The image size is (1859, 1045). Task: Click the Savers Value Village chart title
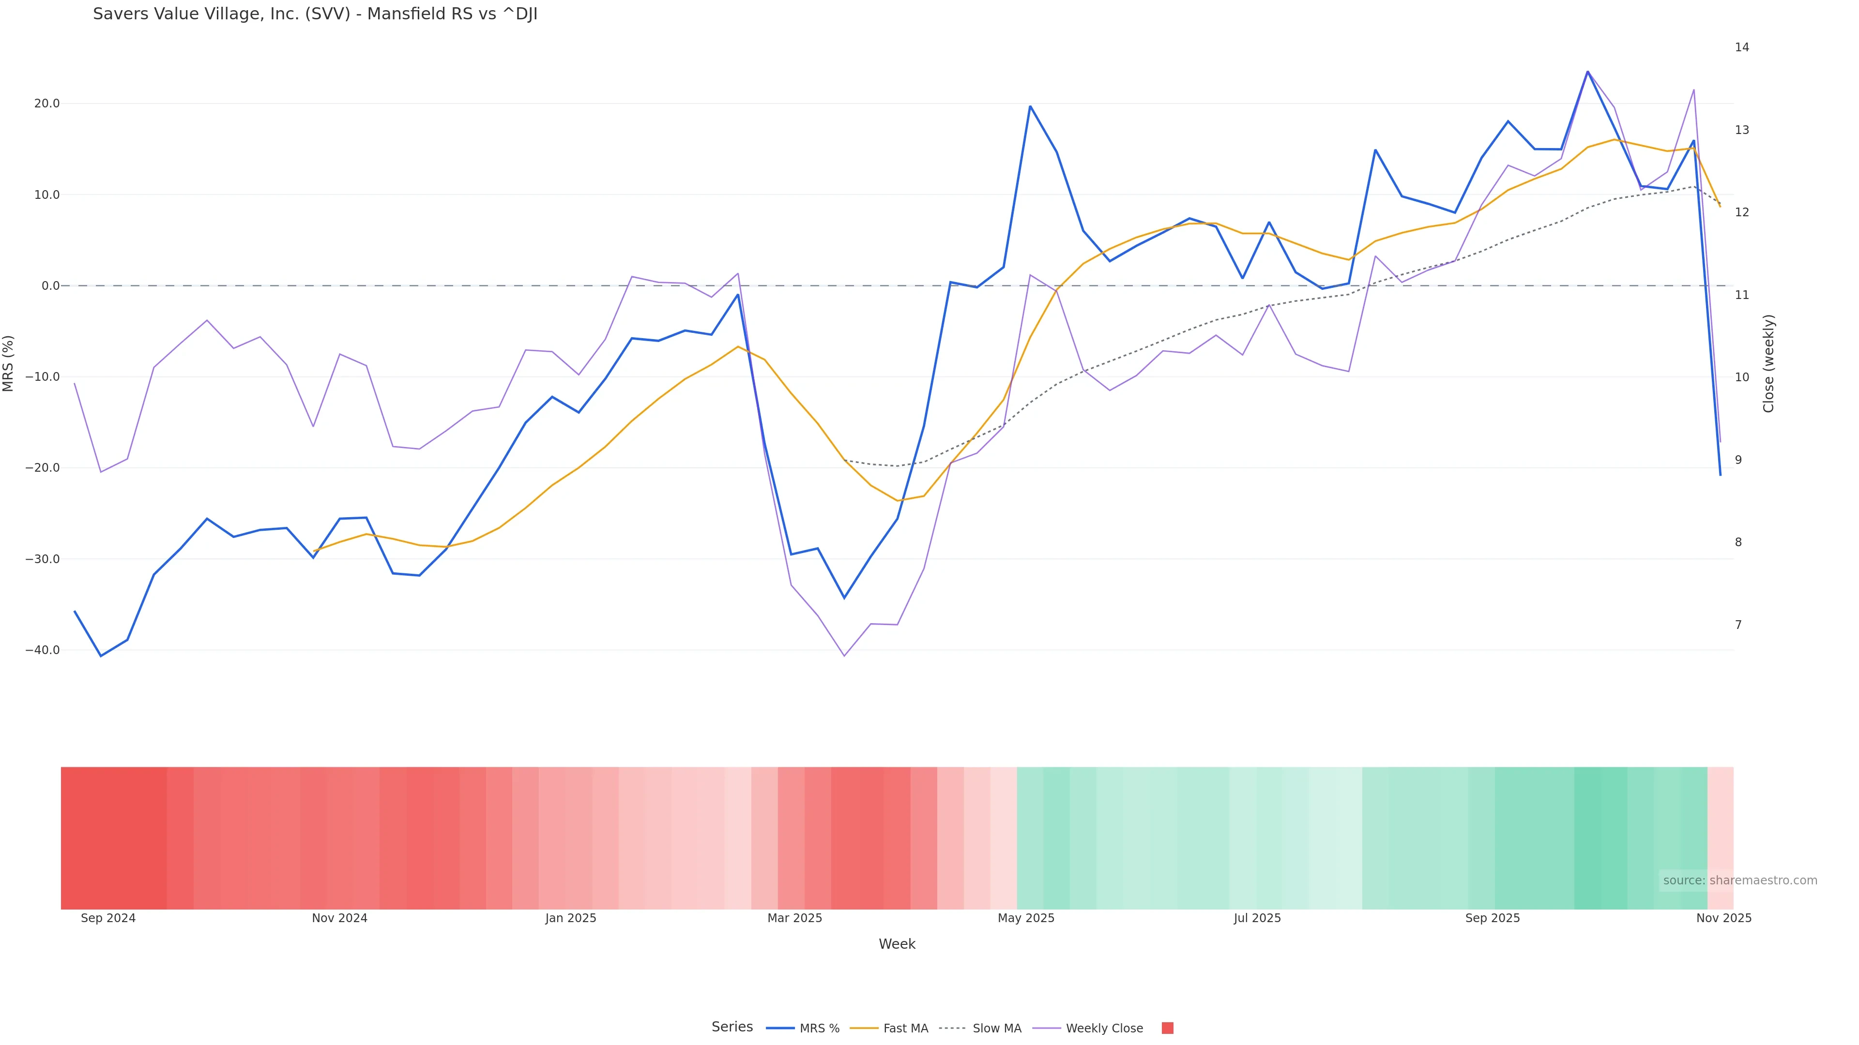(x=315, y=15)
